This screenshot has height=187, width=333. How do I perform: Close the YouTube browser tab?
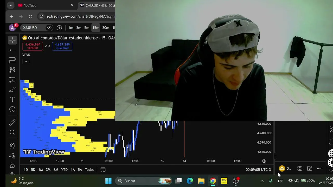[x=72, y=5]
